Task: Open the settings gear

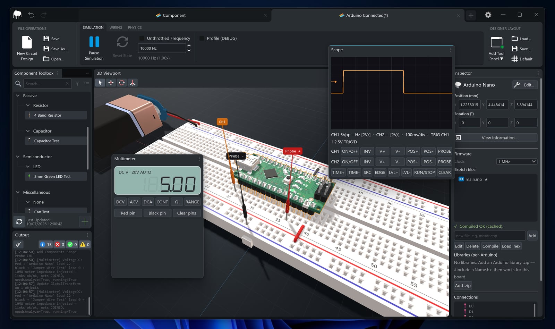Action: pyautogui.click(x=488, y=15)
